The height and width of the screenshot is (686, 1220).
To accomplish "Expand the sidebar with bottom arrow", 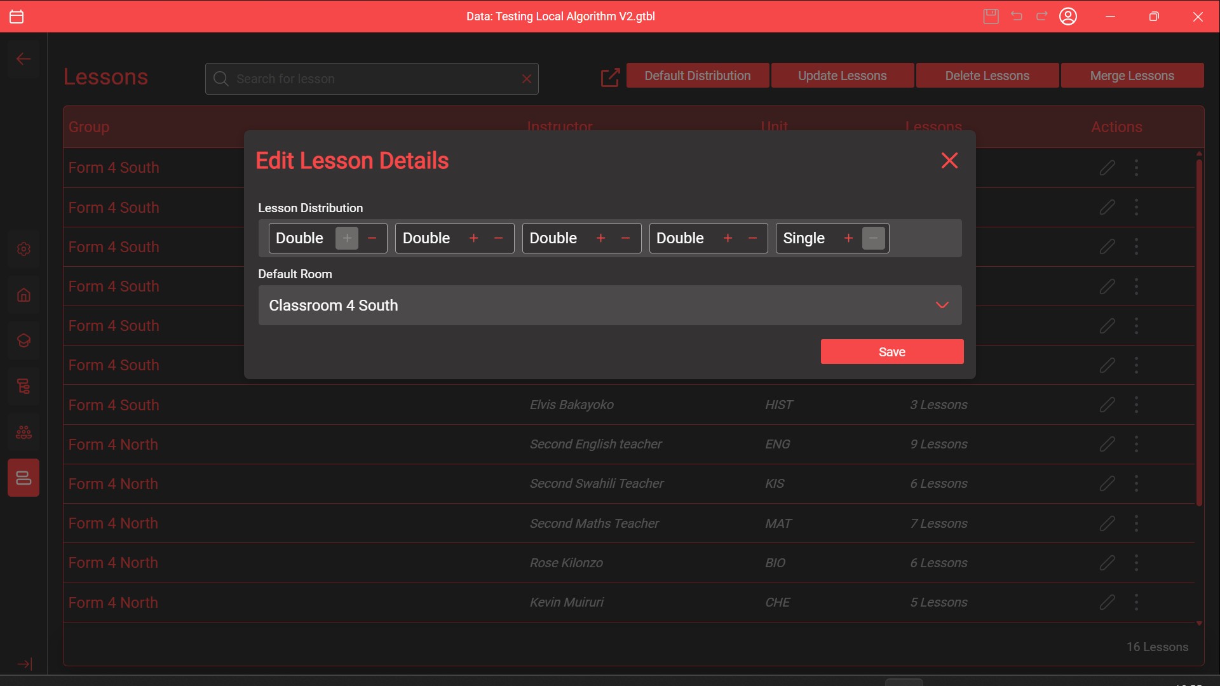I will pos(24,664).
